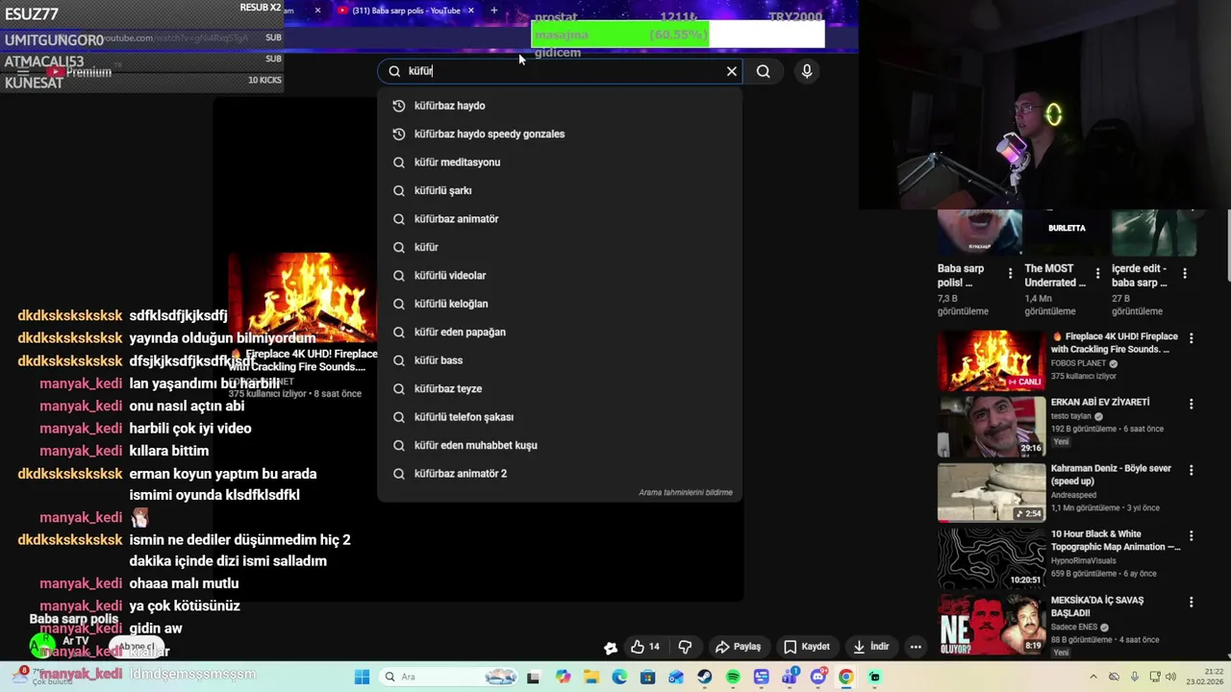Open a new browser tab with plus

(x=494, y=11)
